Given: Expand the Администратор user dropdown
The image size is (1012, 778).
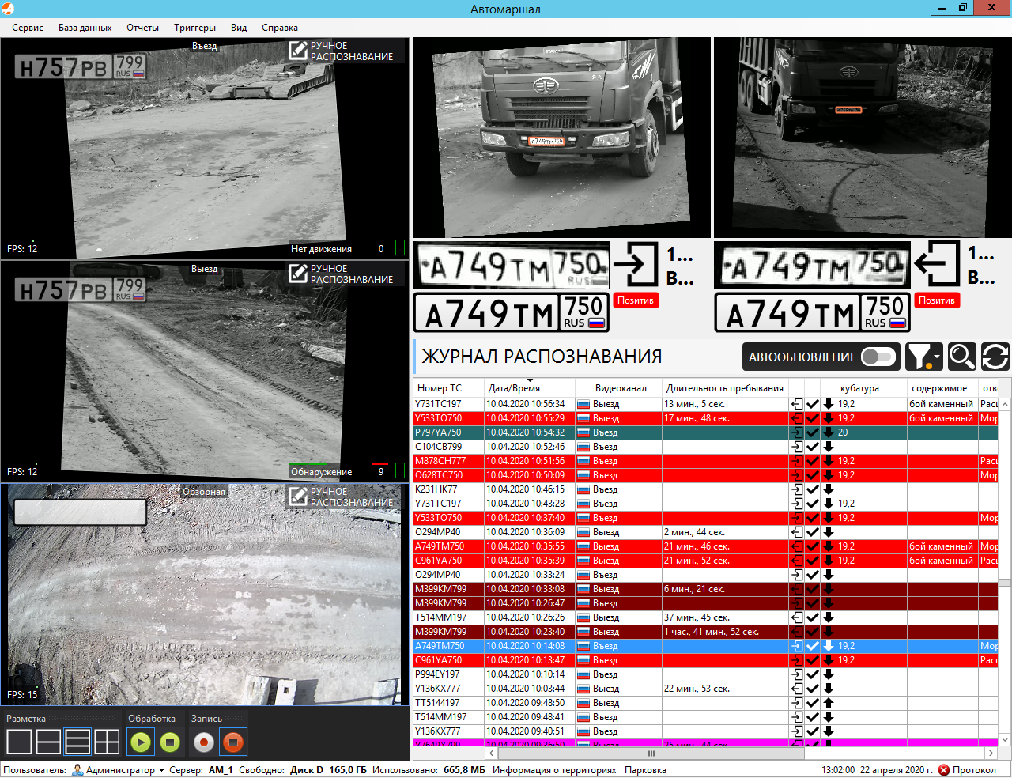Looking at the screenshot, I should tap(118, 770).
